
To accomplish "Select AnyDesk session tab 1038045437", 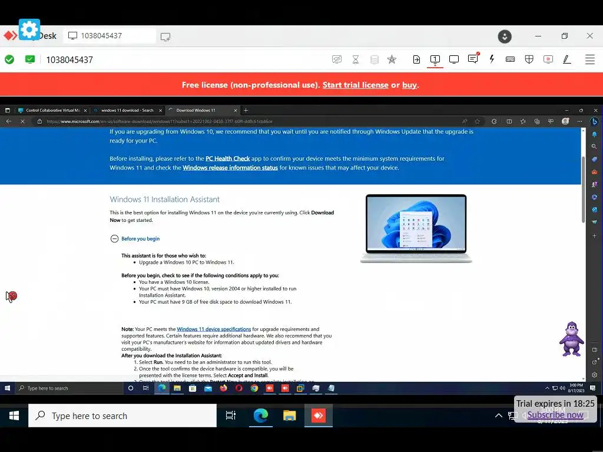I will pyautogui.click(x=110, y=36).
